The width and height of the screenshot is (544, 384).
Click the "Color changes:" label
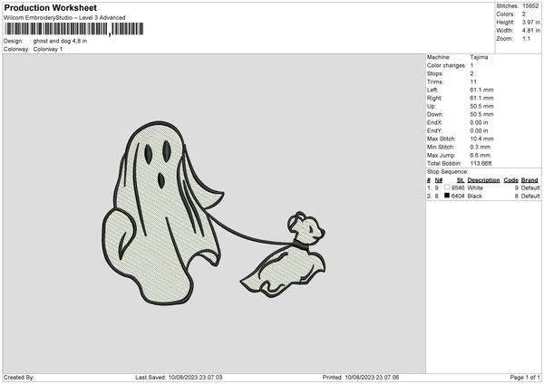[x=446, y=65]
